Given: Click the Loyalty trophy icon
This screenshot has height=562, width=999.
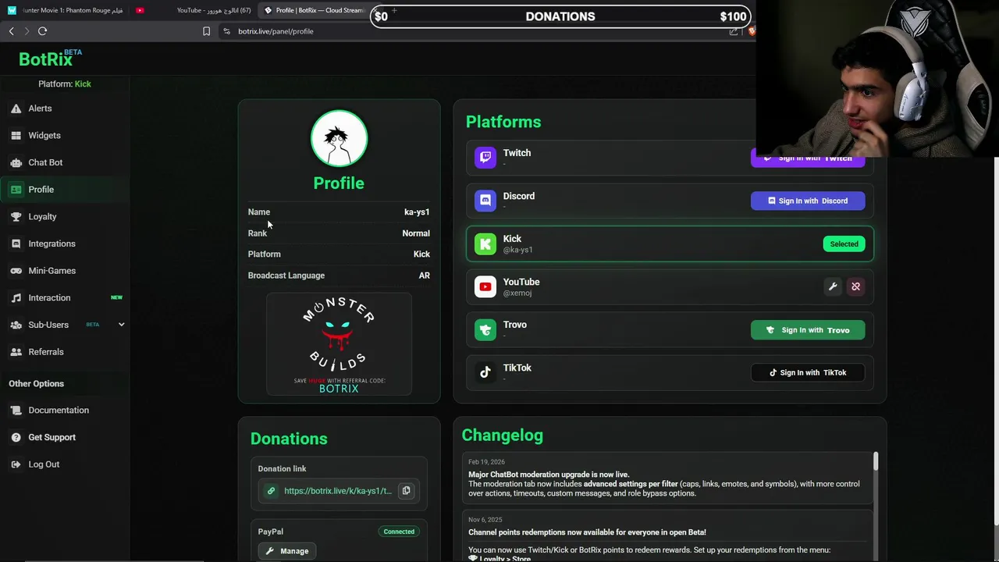Looking at the screenshot, I should point(16,217).
